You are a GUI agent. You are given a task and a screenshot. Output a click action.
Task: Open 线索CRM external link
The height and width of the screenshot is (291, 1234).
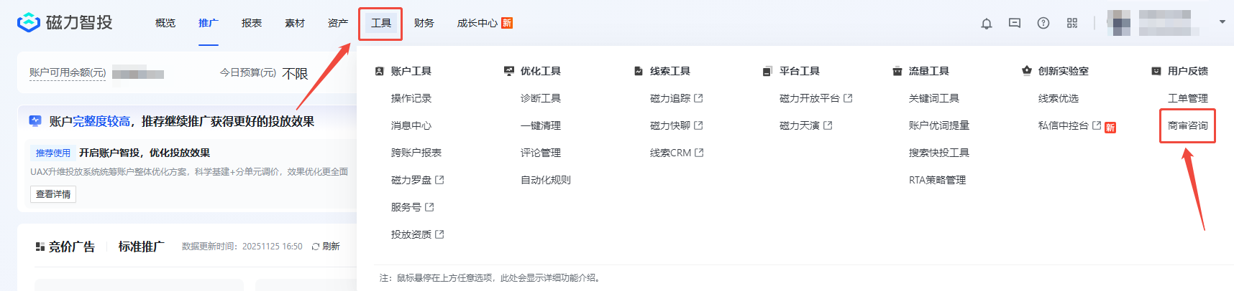click(x=677, y=153)
